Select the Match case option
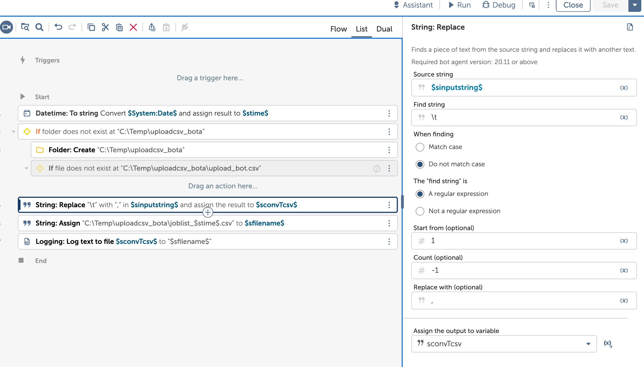The width and height of the screenshot is (644, 367). (x=420, y=147)
